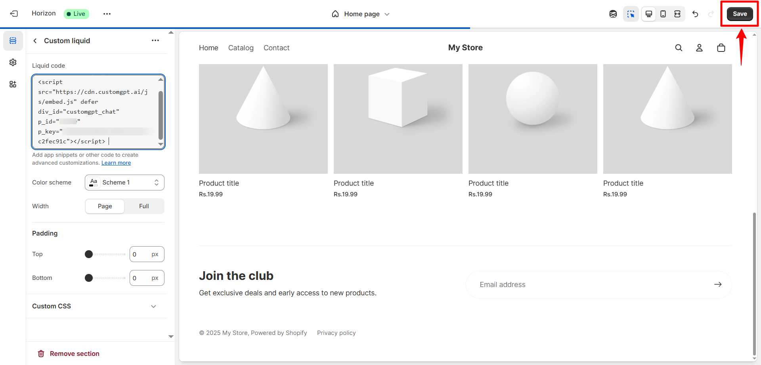Switch to fullscreen preview
761x365 pixels.
pyautogui.click(x=677, y=14)
